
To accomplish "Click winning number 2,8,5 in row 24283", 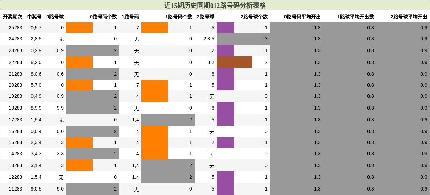I will 36,39.
